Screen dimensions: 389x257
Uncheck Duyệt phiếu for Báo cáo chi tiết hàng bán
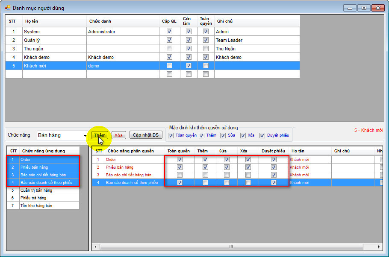(274, 175)
